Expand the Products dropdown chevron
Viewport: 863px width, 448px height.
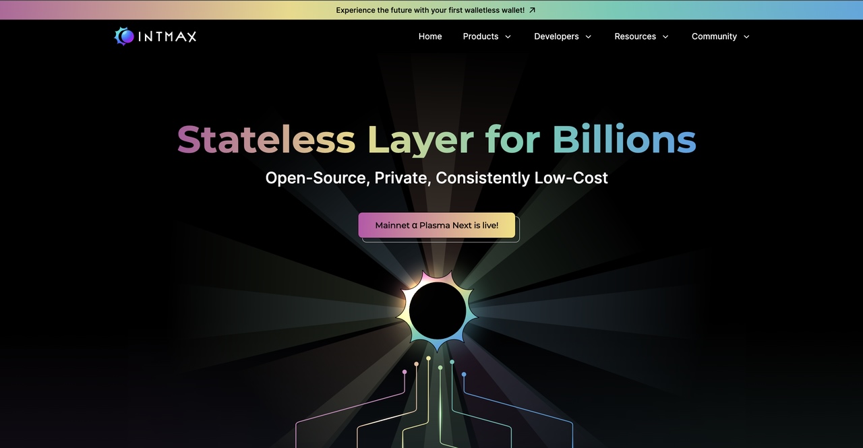[x=508, y=36]
